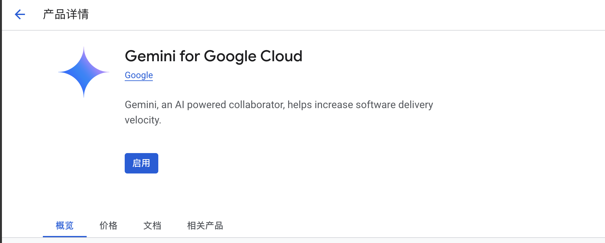This screenshot has height=243, width=605.
Task: Click the blue underline beneath the 概览 tab
Action: 65,237
